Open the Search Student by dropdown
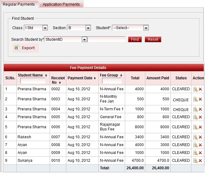This screenshot has width=205, height=174. click(x=84, y=40)
